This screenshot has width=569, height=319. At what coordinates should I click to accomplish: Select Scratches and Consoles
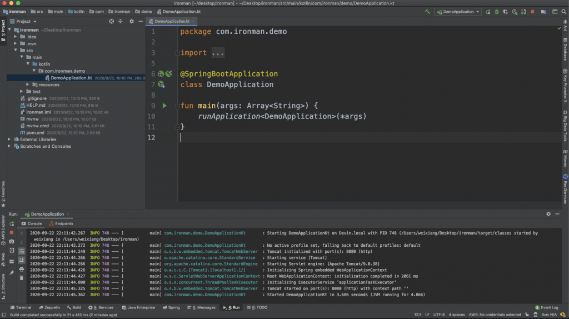46,146
